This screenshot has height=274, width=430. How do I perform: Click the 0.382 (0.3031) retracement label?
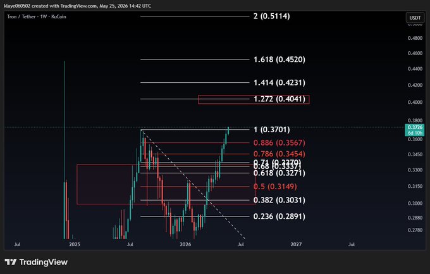(279, 200)
